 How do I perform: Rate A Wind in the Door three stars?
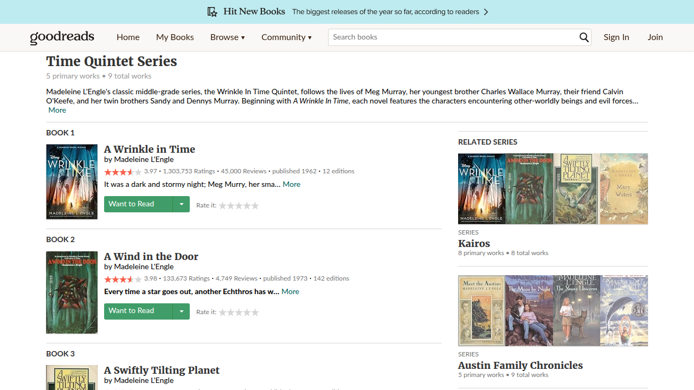tap(239, 313)
